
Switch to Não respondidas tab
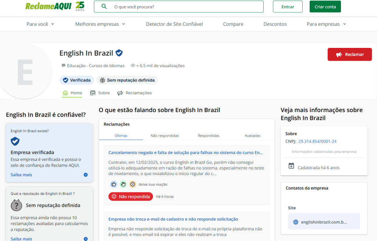(x=165, y=136)
